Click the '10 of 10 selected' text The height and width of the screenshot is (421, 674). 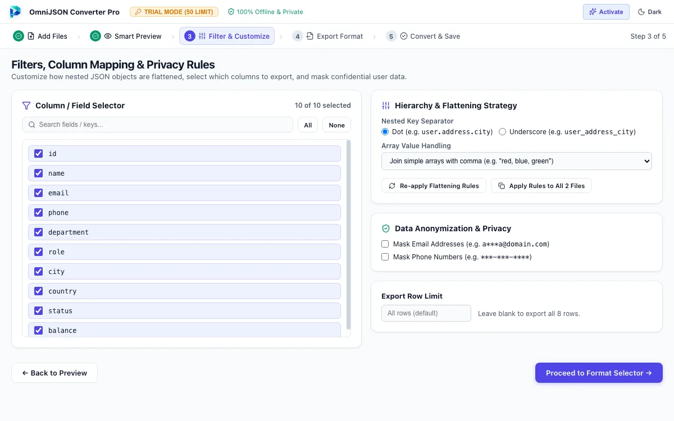tap(323, 106)
